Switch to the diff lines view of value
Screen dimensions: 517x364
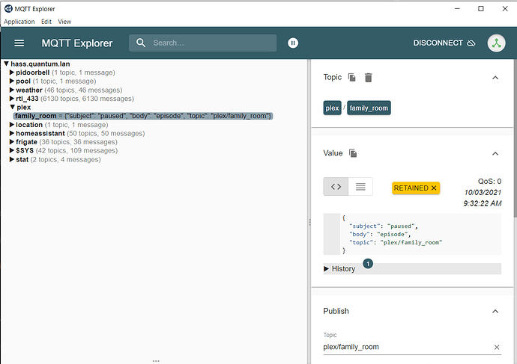click(x=360, y=187)
